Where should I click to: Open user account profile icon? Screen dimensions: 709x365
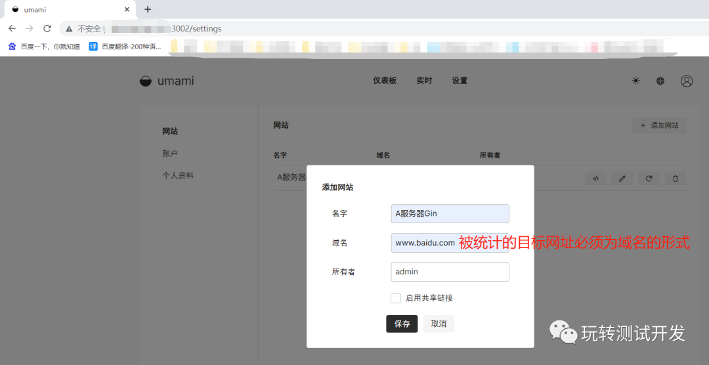(687, 81)
